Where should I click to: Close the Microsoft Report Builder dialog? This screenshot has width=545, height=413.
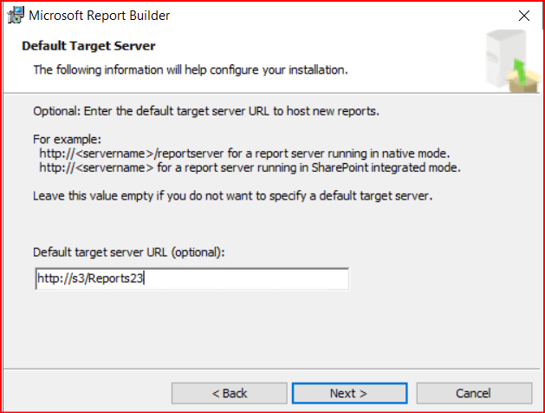point(523,16)
